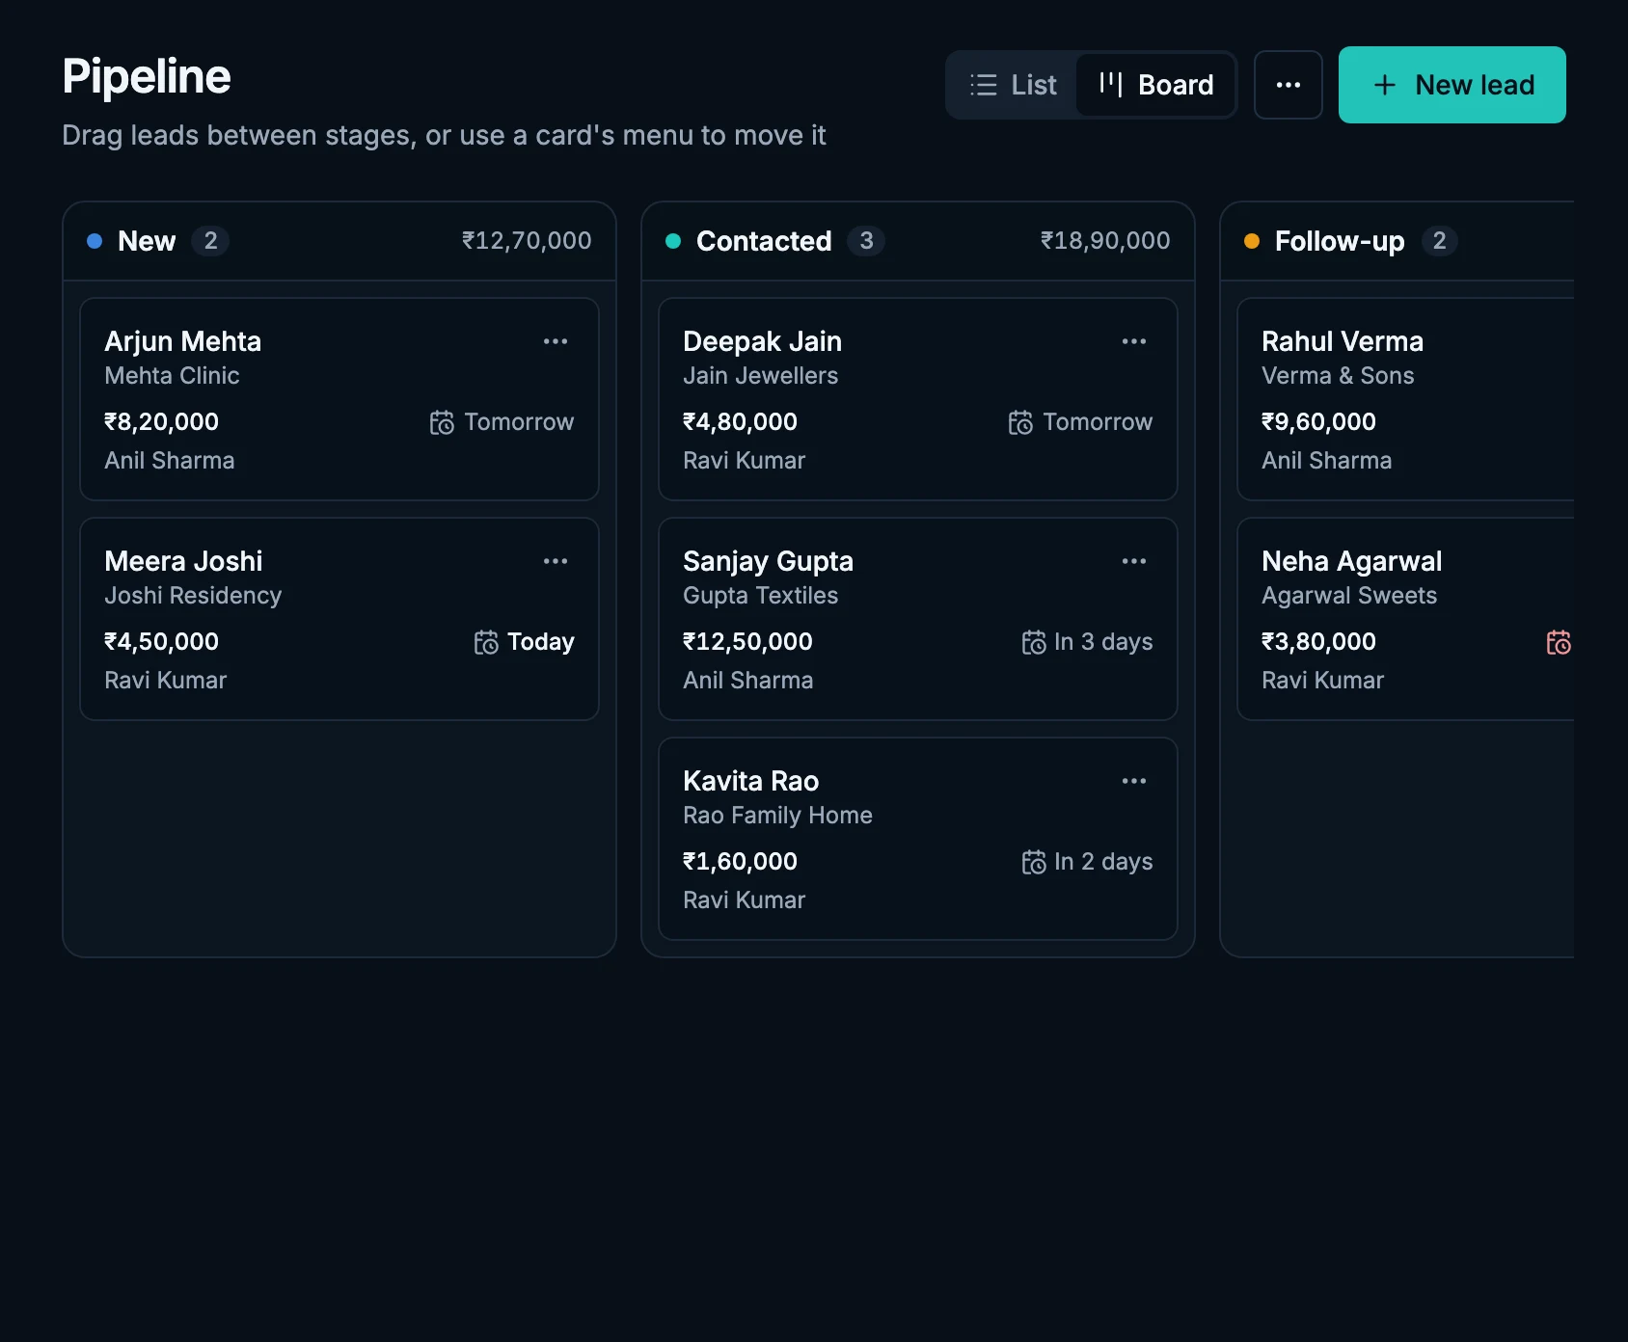
Task: Click the Follow-up count badge 2
Action: pos(1439,241)
